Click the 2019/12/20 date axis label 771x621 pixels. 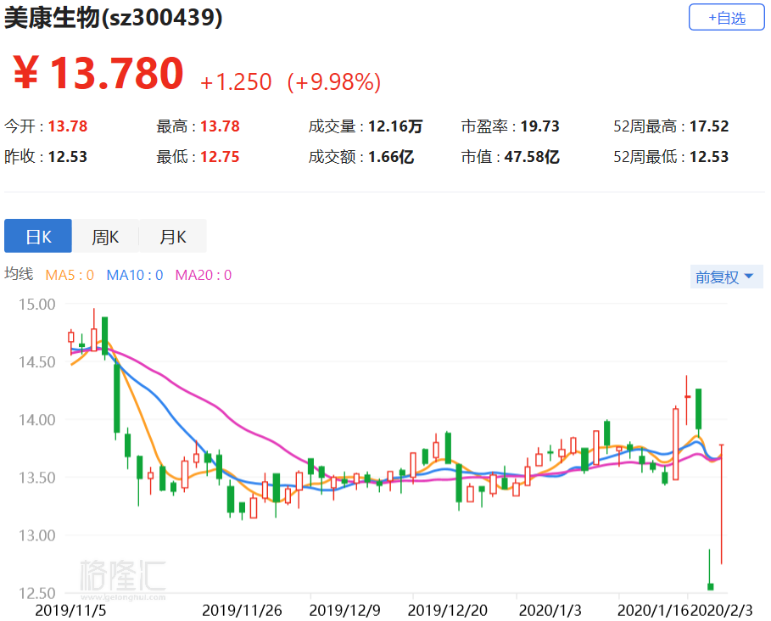(448, 611)
